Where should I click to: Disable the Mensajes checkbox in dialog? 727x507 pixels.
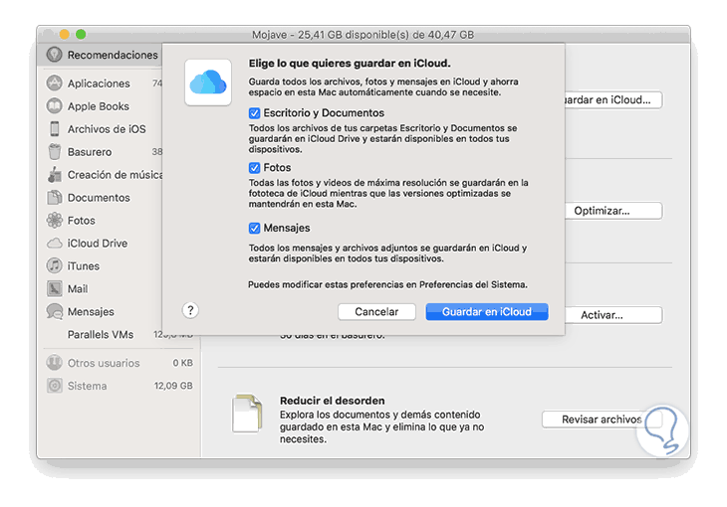click(x=254, y=228)
